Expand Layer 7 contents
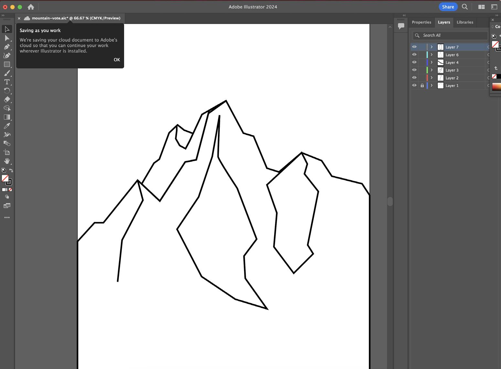 [x=432, y=47]
